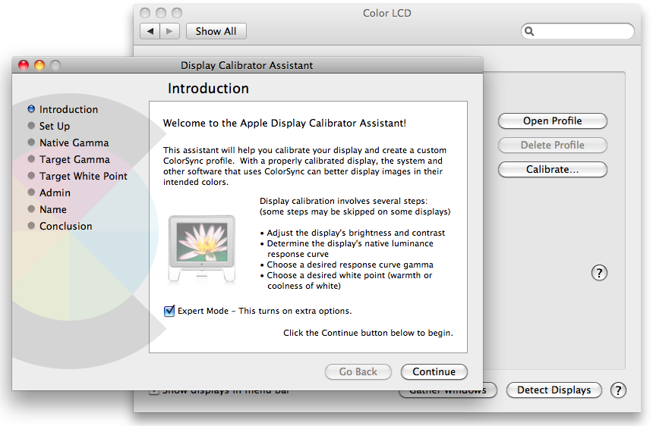Open help next to Detect Displays

pos(618,390)
